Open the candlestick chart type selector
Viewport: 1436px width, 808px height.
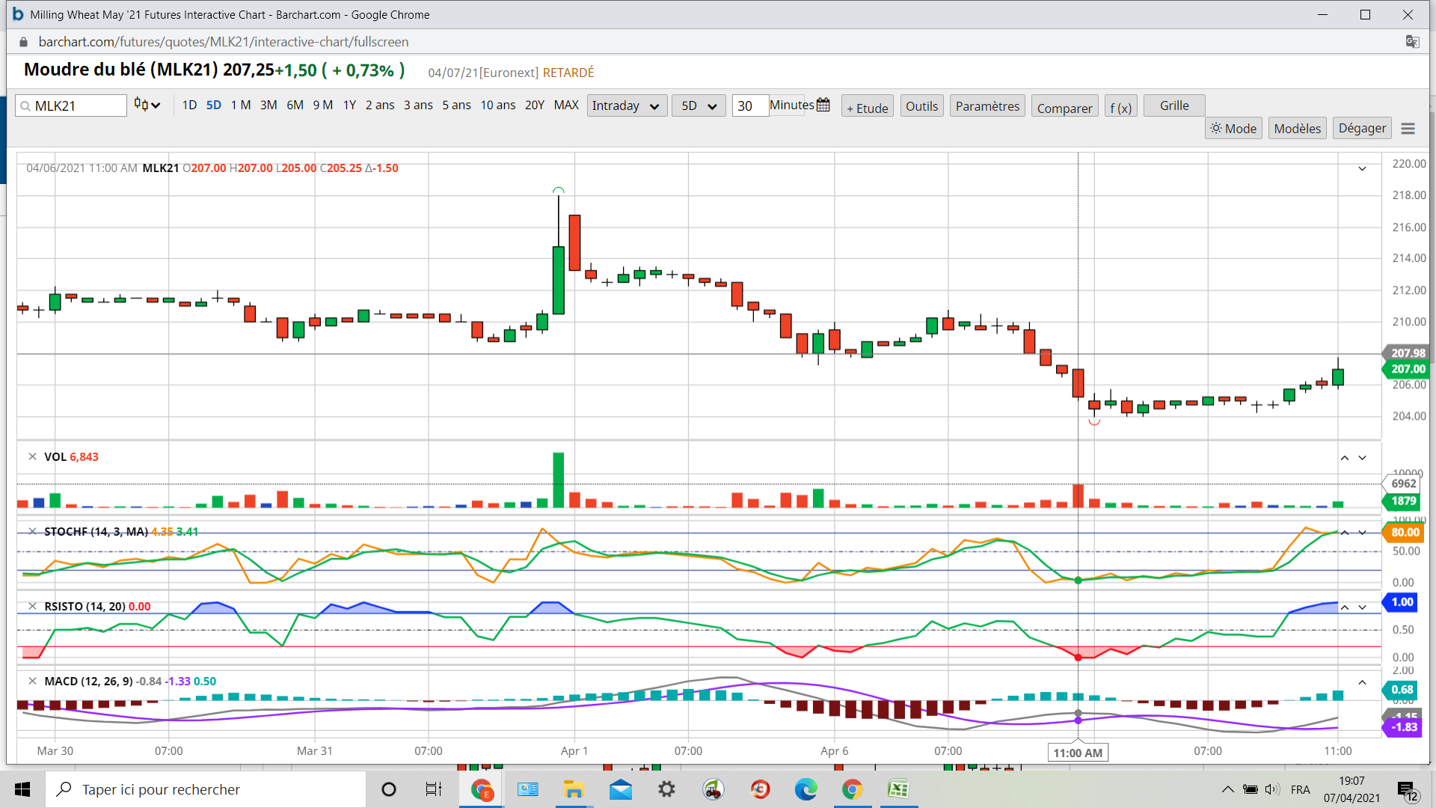pos(147,105)
